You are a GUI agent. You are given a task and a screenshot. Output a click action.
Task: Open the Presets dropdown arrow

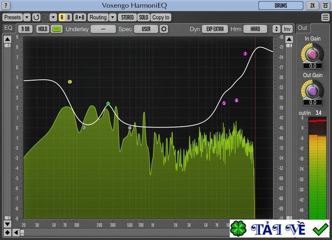(x=27, y=17)
